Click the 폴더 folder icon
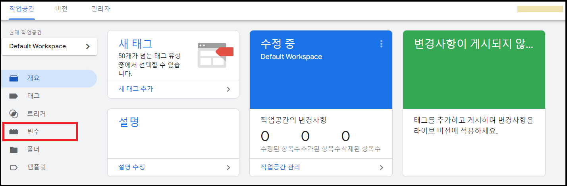The height and width of the screenshot is (186, 567). click(x=14, y=150)
